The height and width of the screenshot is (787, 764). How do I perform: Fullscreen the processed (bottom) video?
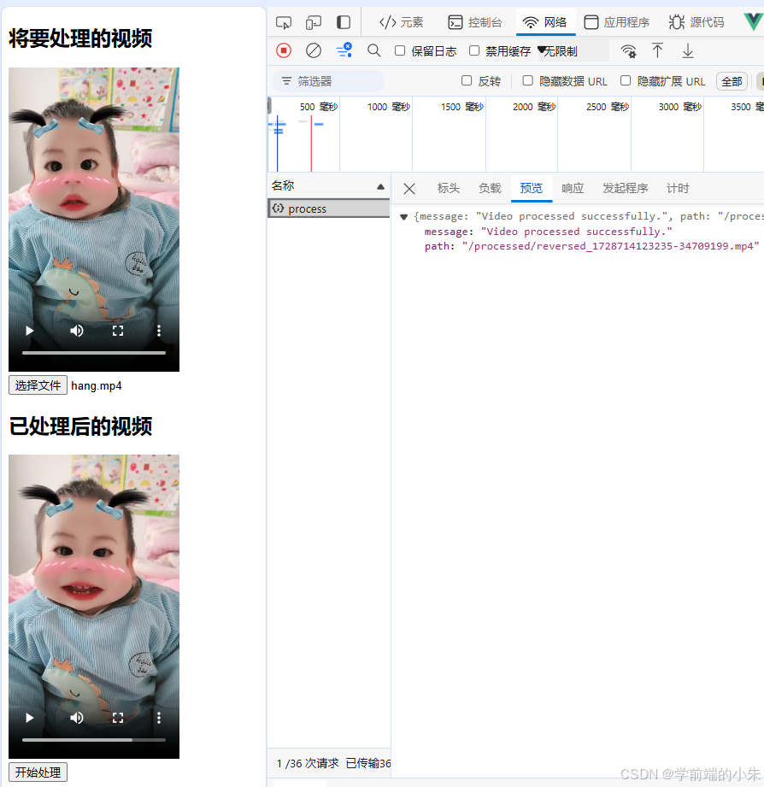pyautogui.click(x=118, y=718)
